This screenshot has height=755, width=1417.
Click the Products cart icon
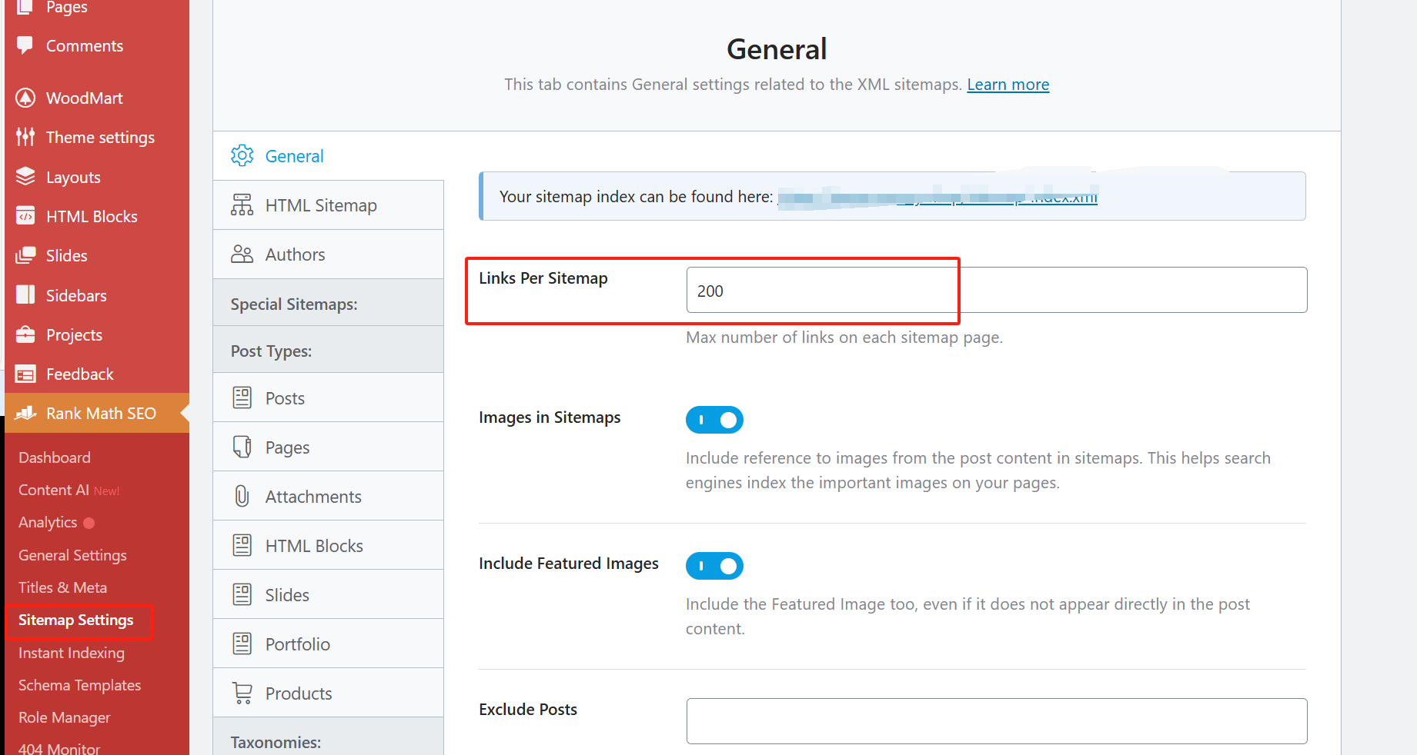click(242, 693)
